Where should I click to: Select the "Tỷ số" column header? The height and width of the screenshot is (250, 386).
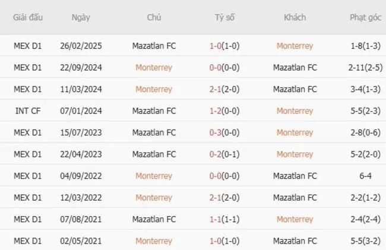(224, 17)
